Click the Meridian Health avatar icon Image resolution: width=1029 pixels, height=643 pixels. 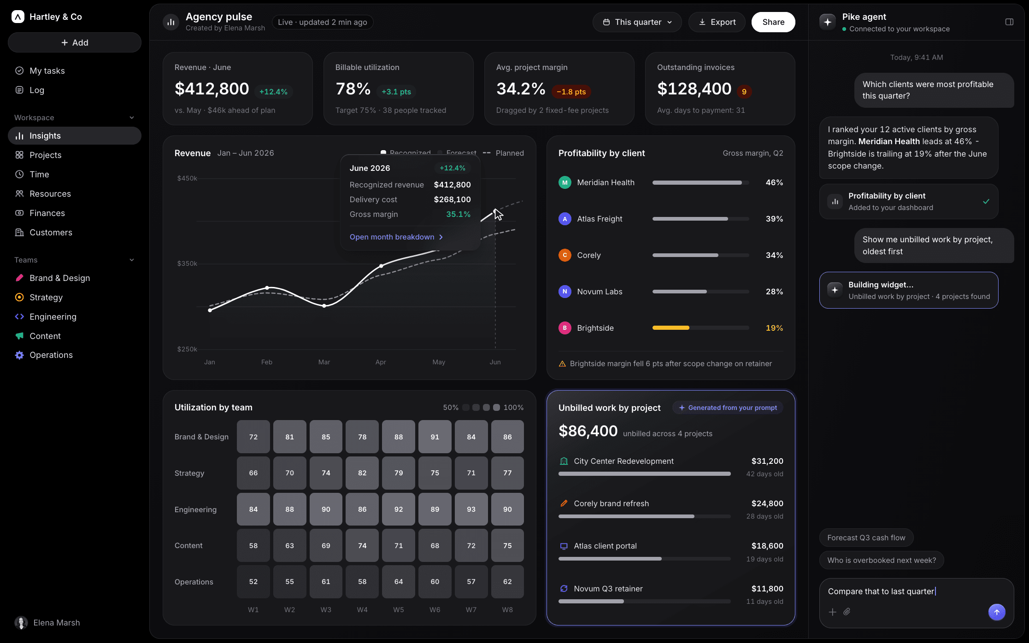[x=565, y=182]
